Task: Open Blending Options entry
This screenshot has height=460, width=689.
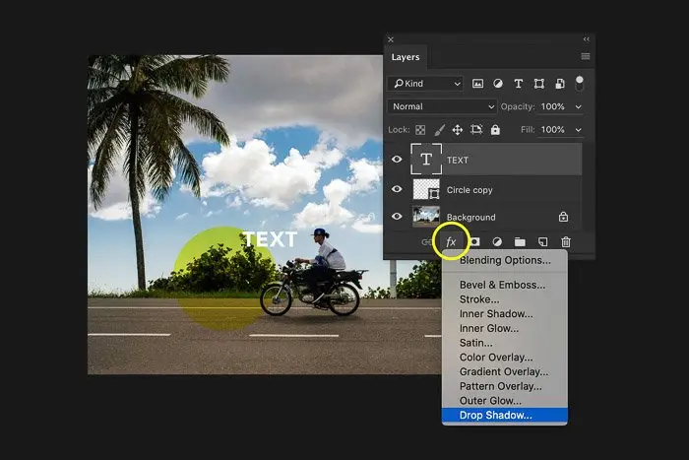Action: [505, 260]
